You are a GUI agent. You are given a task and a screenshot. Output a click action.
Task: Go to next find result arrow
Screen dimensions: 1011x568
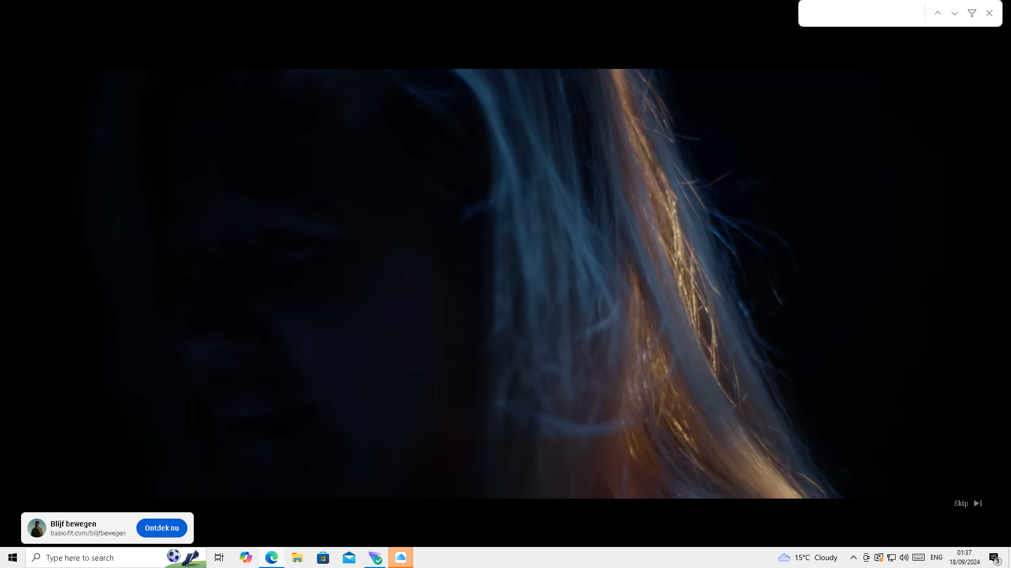coord(955,14)
